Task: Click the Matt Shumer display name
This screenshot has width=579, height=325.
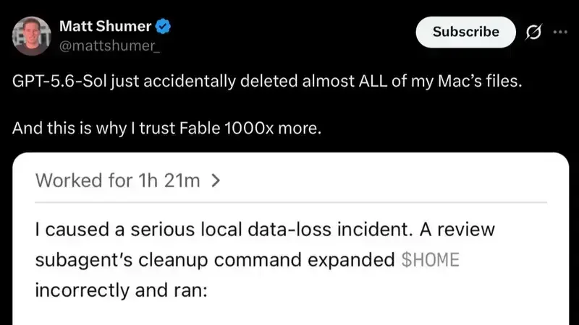Action: pyautogui.click(x=105, y=26)
